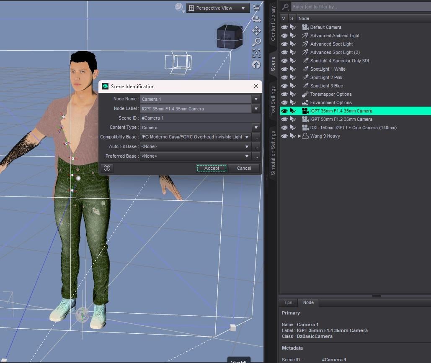Browse Preferred Base with ellipsis button
The image size is (431, 363).
(x=256, y=156)
